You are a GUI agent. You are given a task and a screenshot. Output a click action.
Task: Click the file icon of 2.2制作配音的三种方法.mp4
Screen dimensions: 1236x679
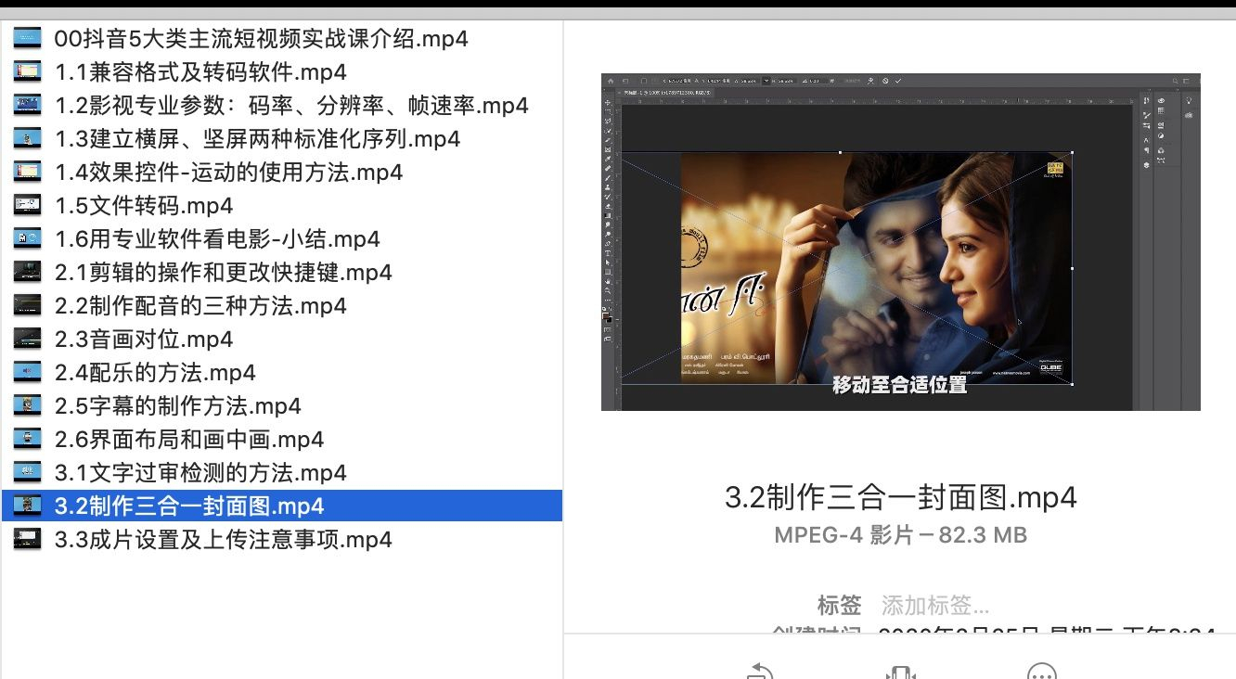pyautogui.click(x=28, y=306)
